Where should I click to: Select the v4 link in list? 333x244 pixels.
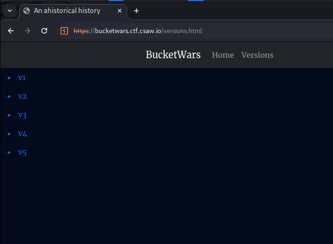click(x=22, y=134)
